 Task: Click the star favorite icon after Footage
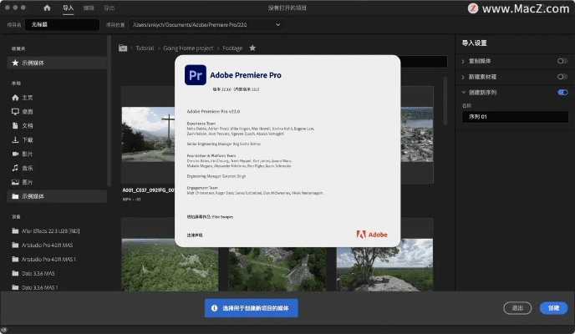(252, 48)
